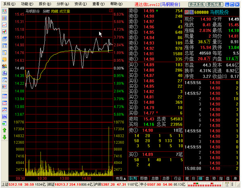The height and width of the screenshot is (189, 242).
Task: Open the candlestick K-line chart icon
Action: click(4, 32)
